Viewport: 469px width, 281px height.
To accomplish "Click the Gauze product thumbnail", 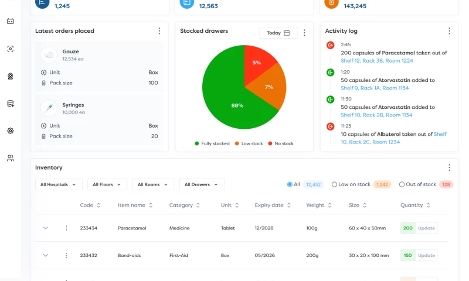I will [x=49, y=54].
